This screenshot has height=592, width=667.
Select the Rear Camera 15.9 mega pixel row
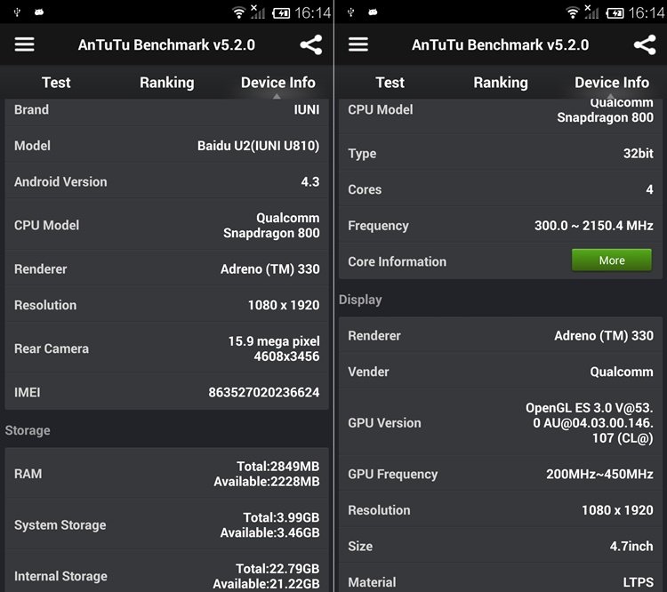tap(167, 348)
